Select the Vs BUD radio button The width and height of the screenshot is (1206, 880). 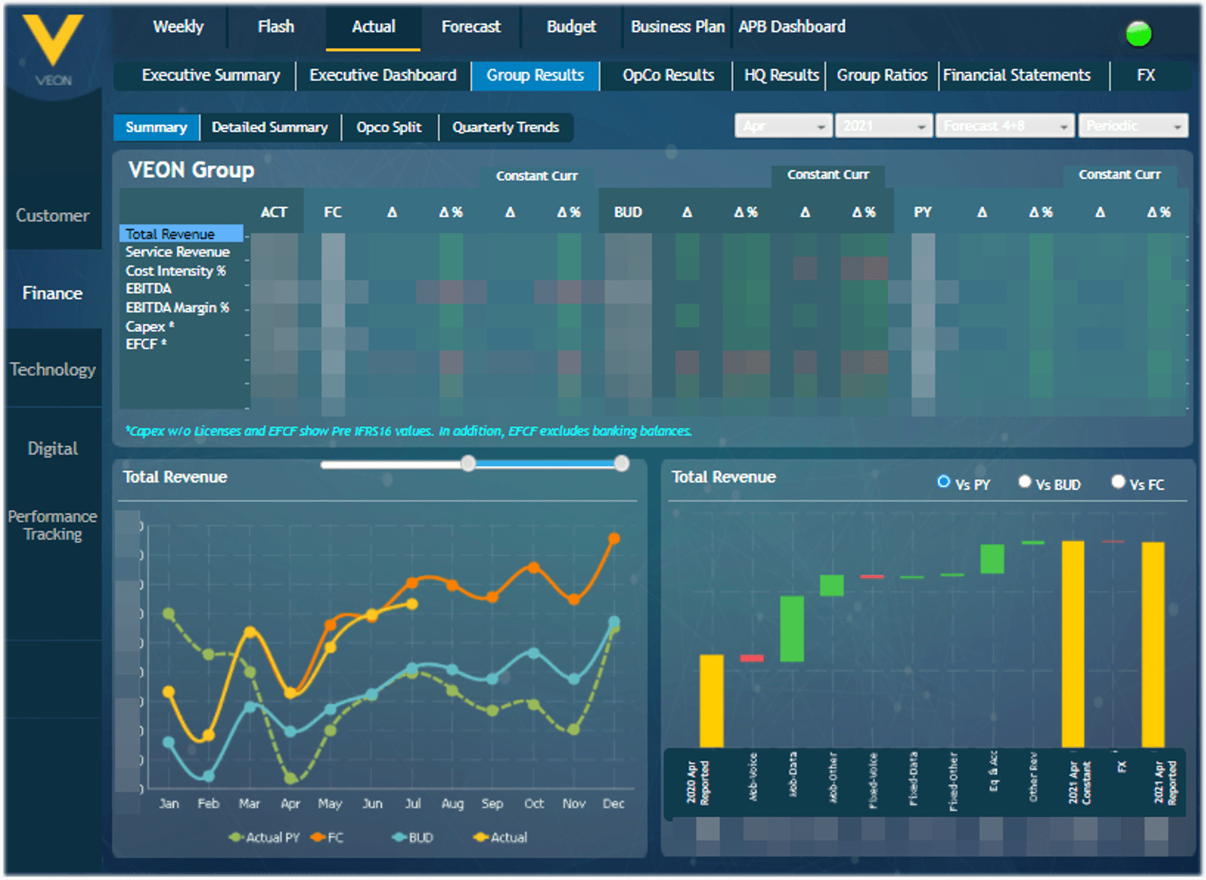click(1025, 482)
